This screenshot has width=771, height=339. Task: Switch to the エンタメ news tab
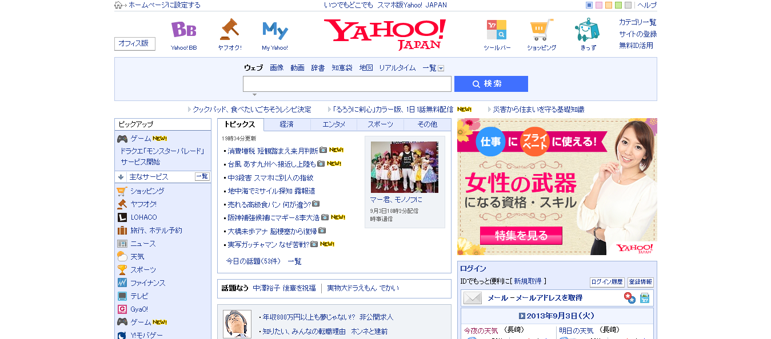[334, 124]
